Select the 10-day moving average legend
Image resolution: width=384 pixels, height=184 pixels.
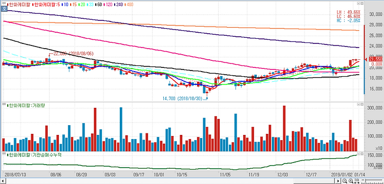click(x=65, y=5)
